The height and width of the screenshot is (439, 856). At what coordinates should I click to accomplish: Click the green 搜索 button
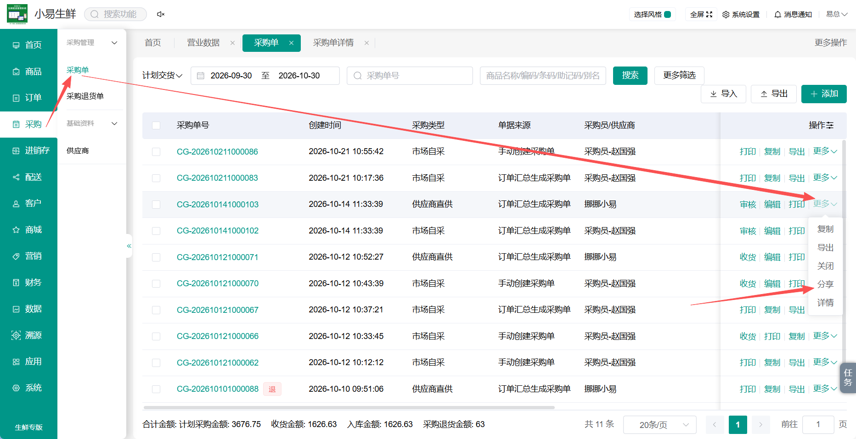click(x=630, y=76)
